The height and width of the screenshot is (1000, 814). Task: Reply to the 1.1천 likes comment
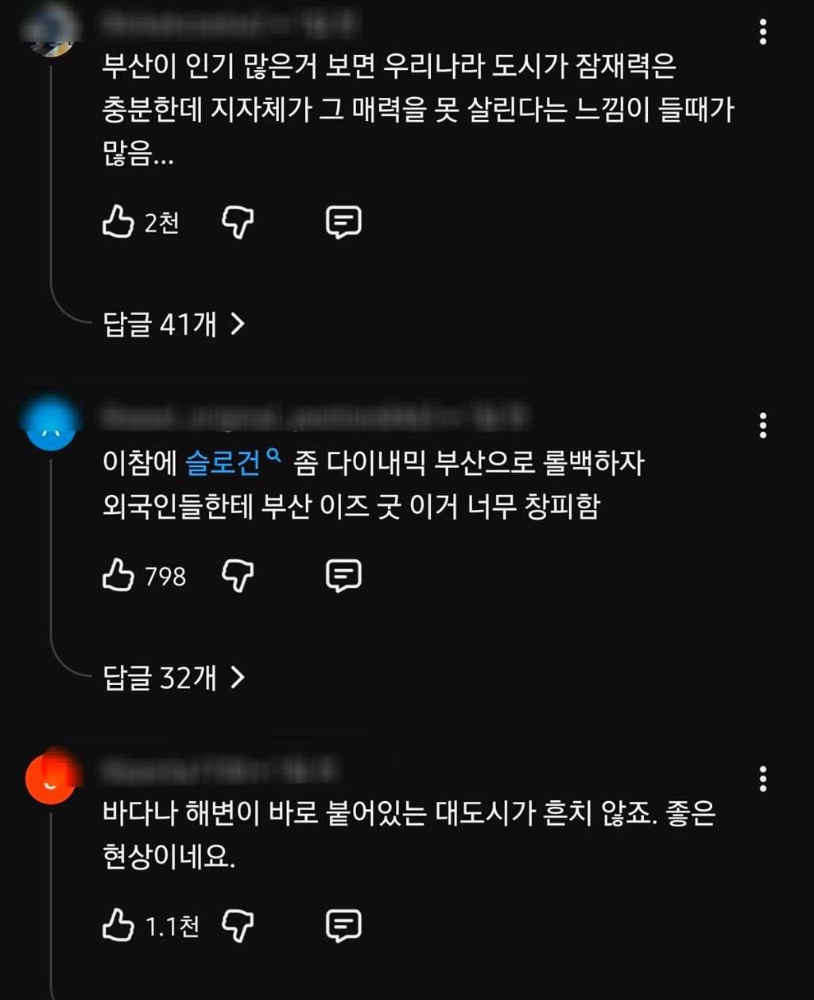(x=343, y=926)
